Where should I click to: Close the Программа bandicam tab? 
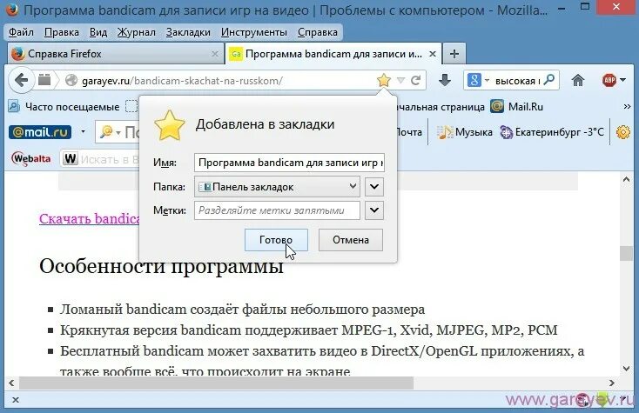point(433,54)
